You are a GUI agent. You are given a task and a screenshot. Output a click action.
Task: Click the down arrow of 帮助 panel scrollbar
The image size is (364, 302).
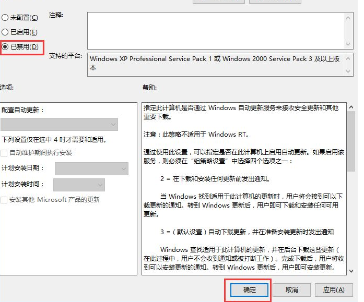(351, 270)
